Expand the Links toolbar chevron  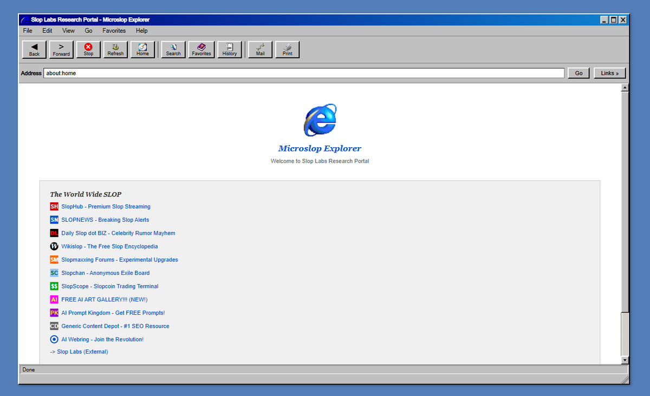610,73
